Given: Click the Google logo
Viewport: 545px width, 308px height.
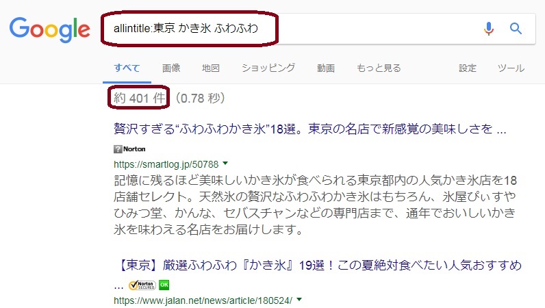Looking at the screenshot, I should click(50, 29).
